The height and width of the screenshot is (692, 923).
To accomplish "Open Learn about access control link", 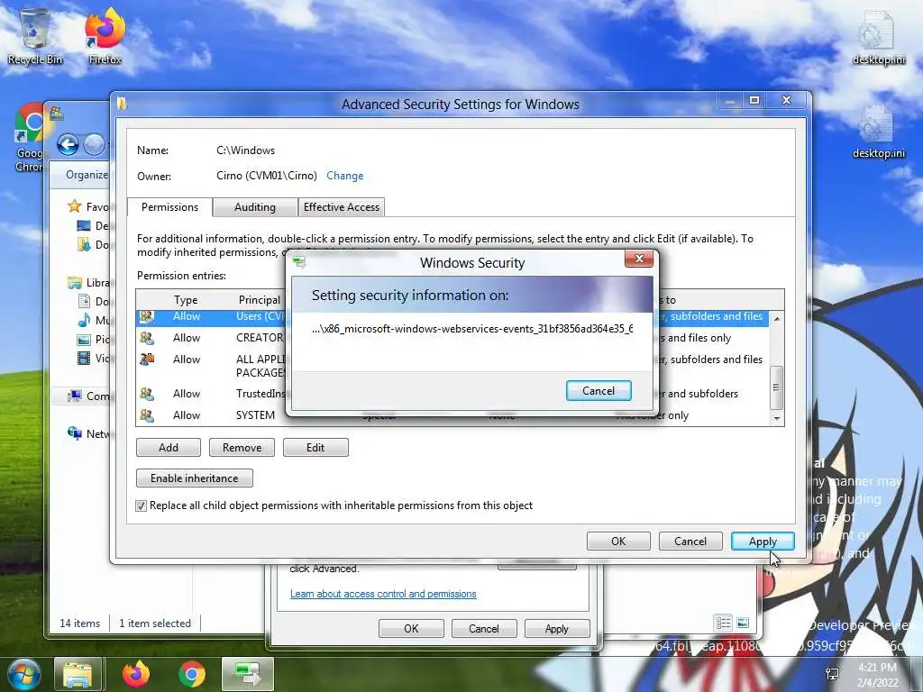I will tap(383, 594).
